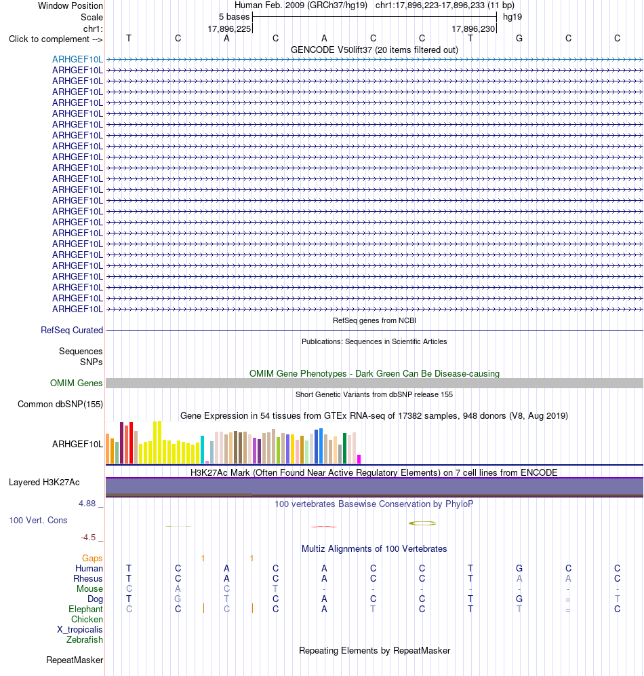Click the Common dbSNP(155) track label
This screenshot has height=676, width=644.
coord(60,405)
